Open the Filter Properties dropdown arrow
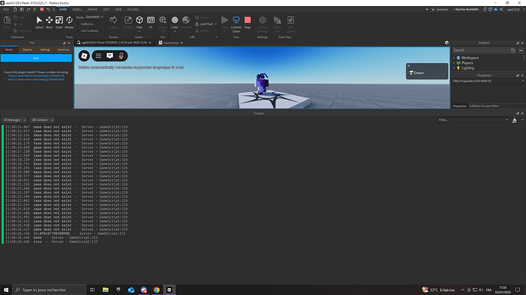Screen dimensions: 526x295 point(523,81)
